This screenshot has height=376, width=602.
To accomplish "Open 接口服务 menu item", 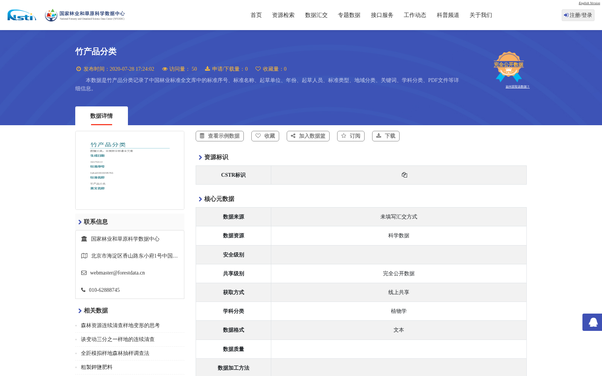I will [x=382, y=15].
